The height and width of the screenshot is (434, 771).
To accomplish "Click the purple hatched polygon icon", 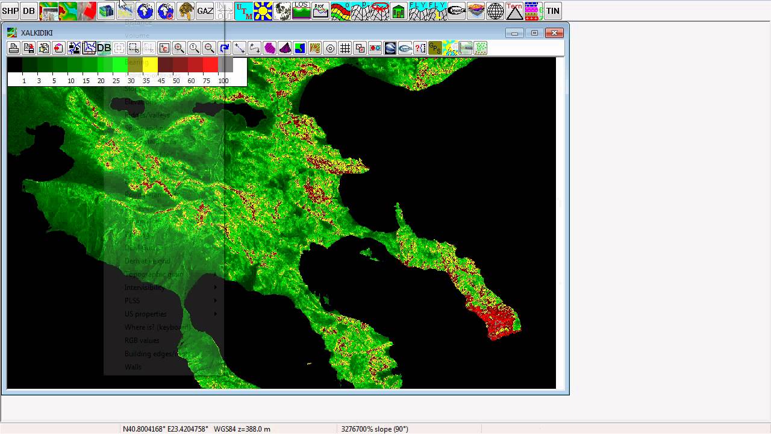I will [x=269, y=48].
